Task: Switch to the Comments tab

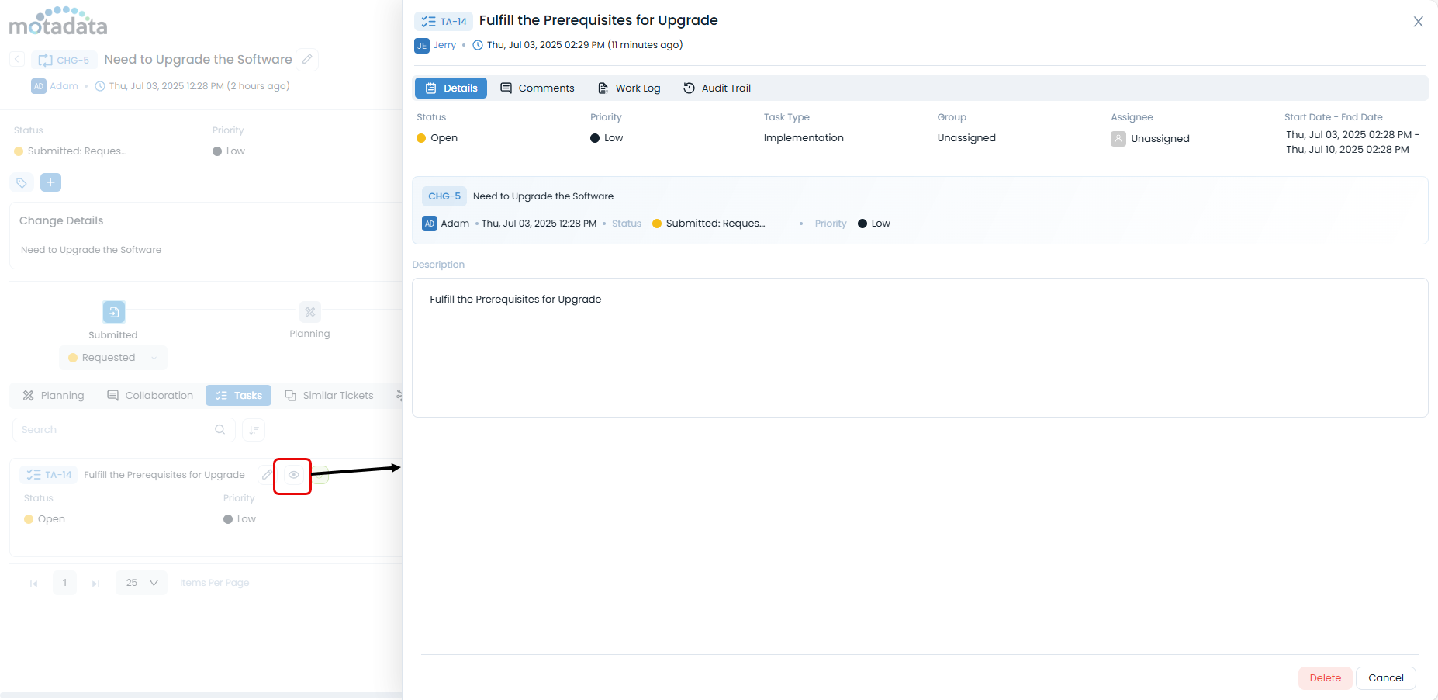Action: click(538, 88)
